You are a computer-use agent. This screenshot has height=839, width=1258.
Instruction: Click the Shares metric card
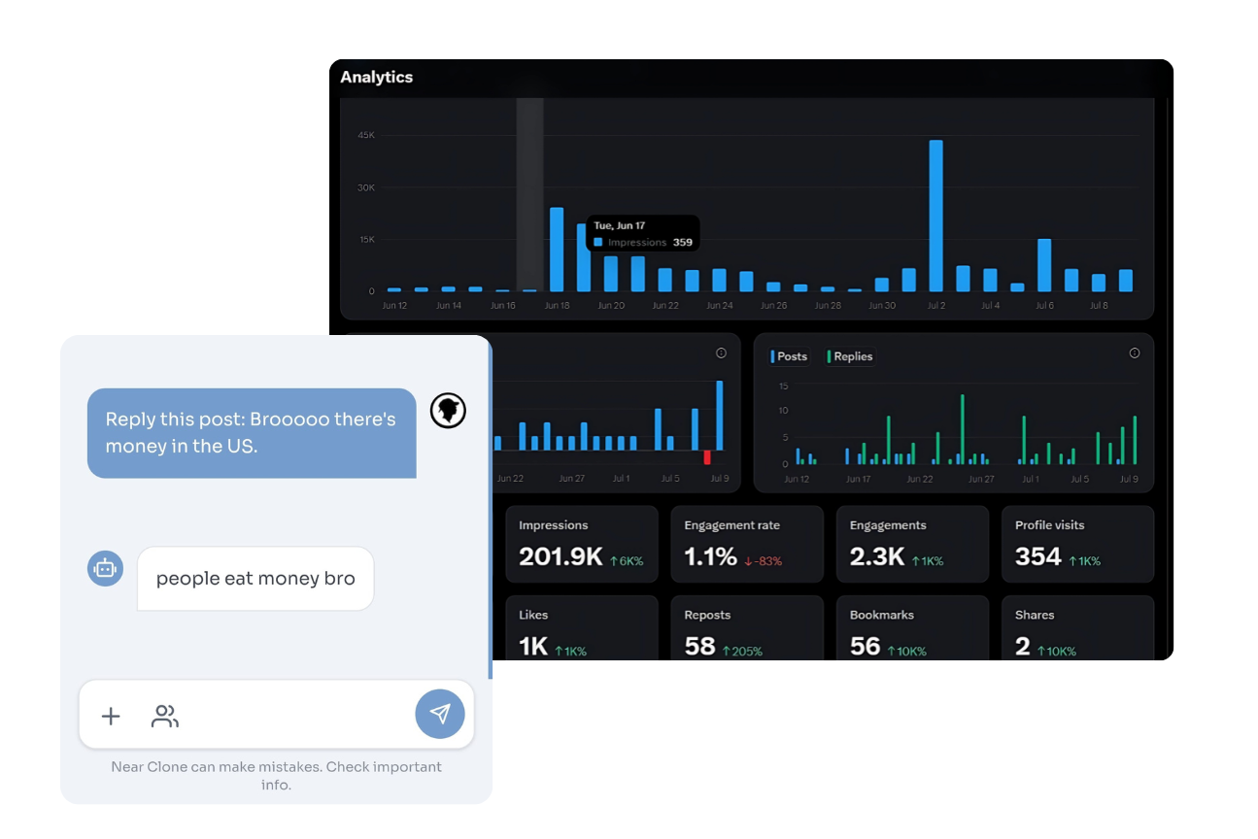pos(1077,631)
